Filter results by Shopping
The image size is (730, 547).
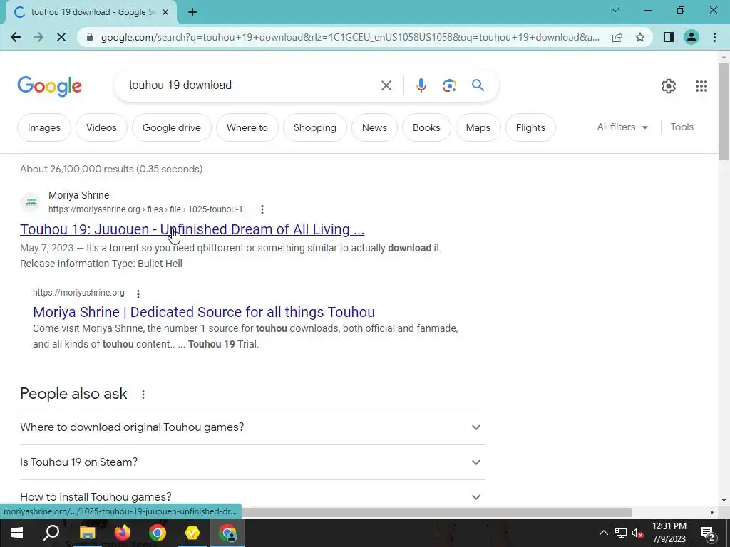(x=314, y=127)
